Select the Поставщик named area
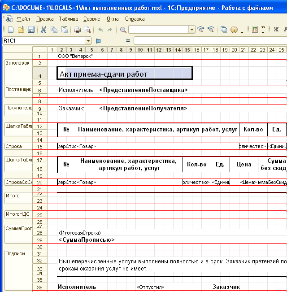Image resolution: width=287 pixels, height=292 pixels. tap(18, 92)
